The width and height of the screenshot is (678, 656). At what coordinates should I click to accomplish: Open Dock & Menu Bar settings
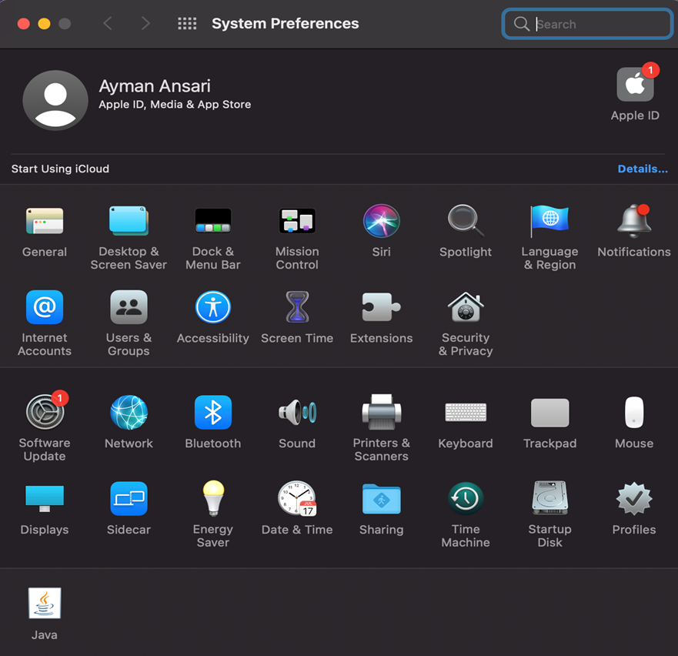212,222
